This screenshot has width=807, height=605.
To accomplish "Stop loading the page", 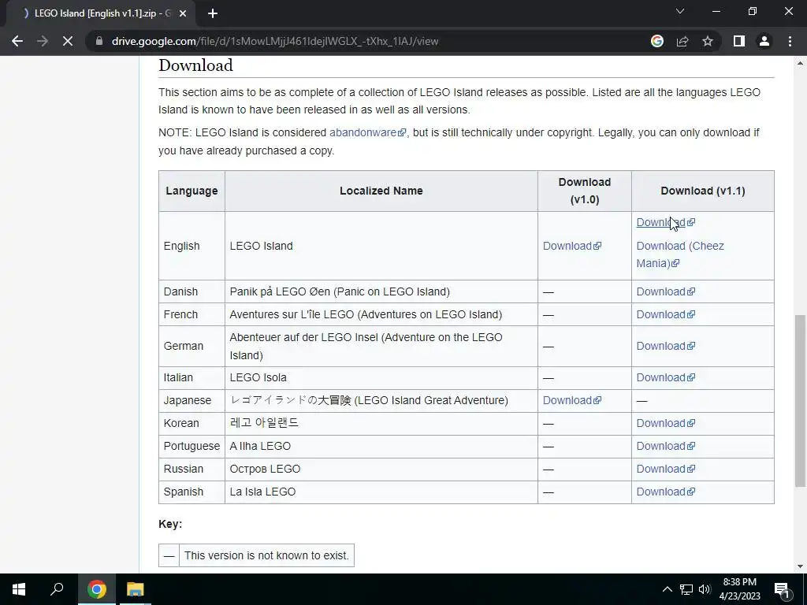I will coord(68,41).
